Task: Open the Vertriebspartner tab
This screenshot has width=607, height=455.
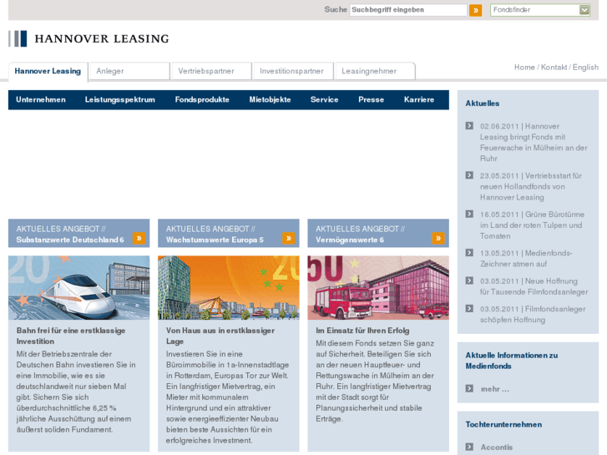Action: 211,71
